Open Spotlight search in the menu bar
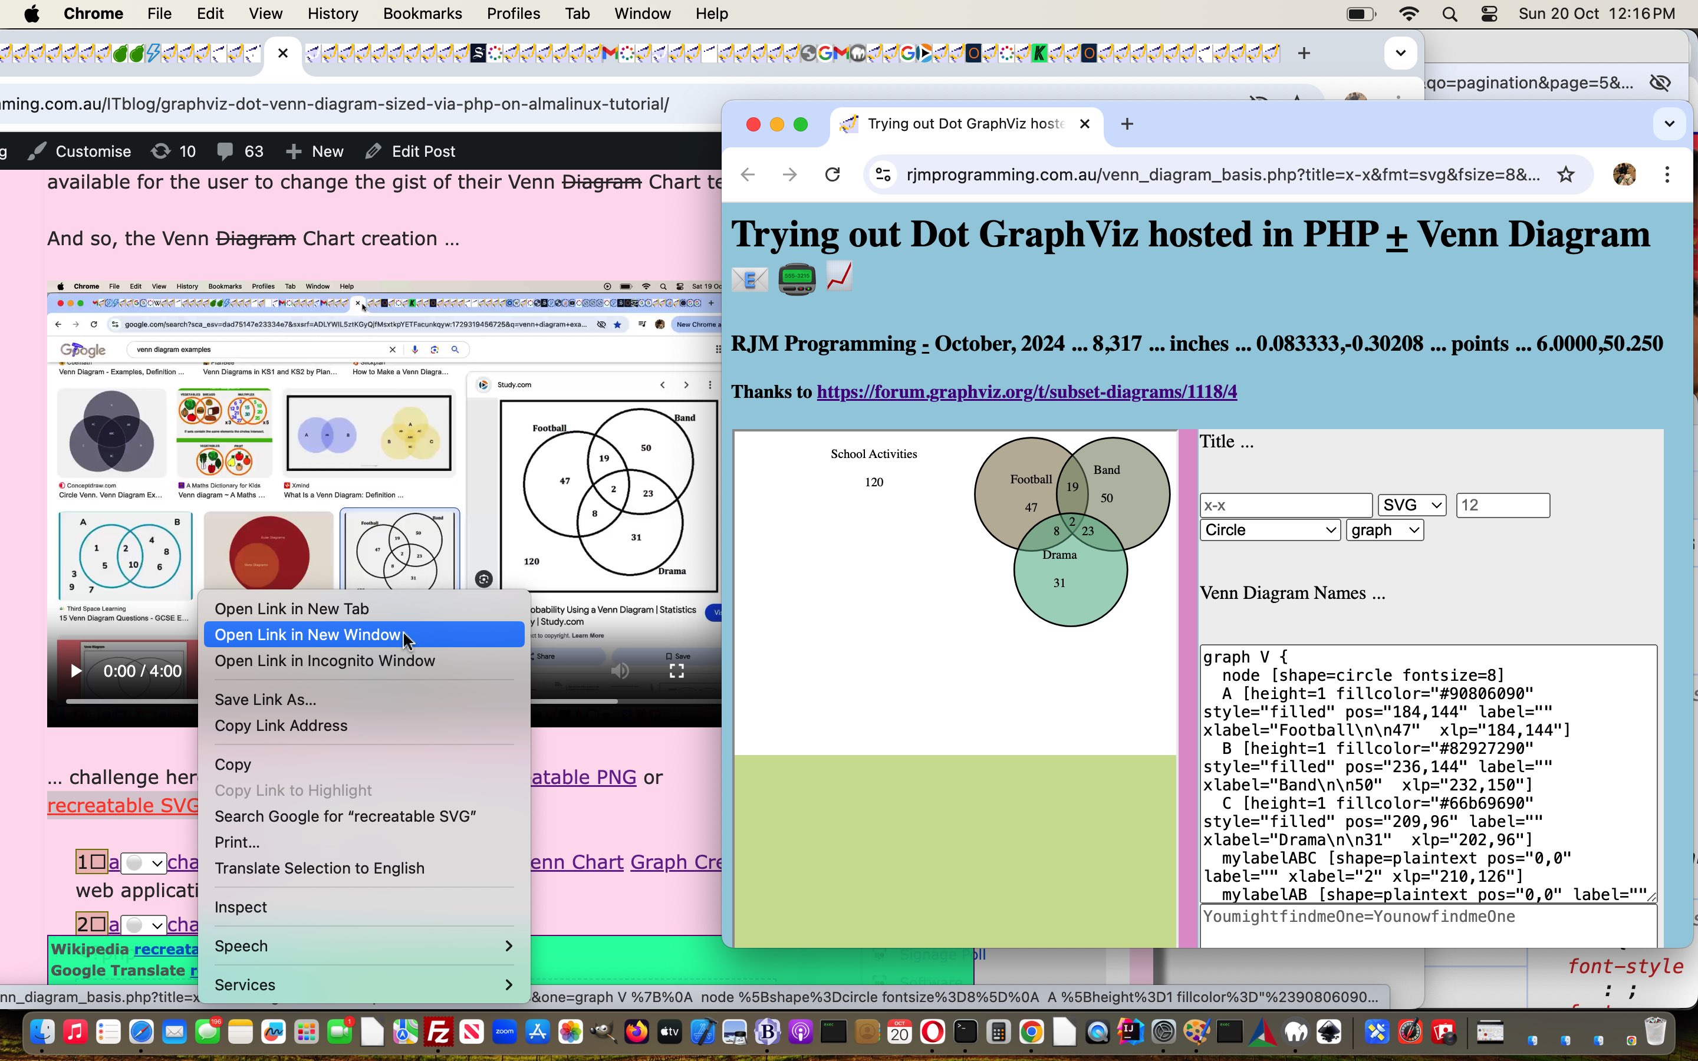Image resolution: width=1698 pixels, height=1061 pixels. 1450,14
